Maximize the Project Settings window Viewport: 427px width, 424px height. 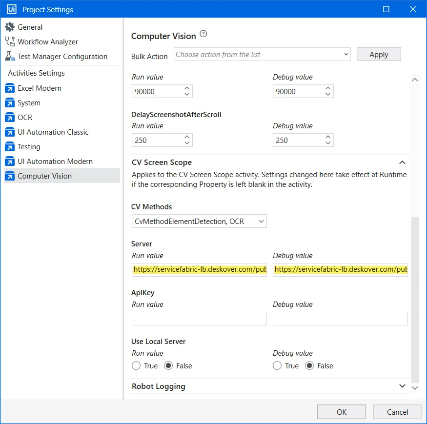pos(386,9)
